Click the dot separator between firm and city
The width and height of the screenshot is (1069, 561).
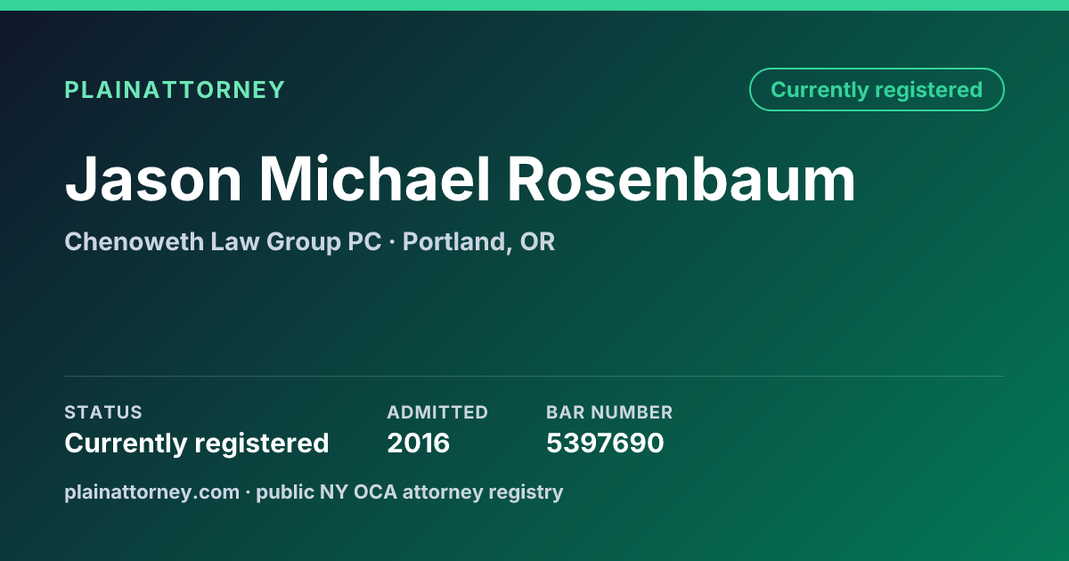pos(392,243)
